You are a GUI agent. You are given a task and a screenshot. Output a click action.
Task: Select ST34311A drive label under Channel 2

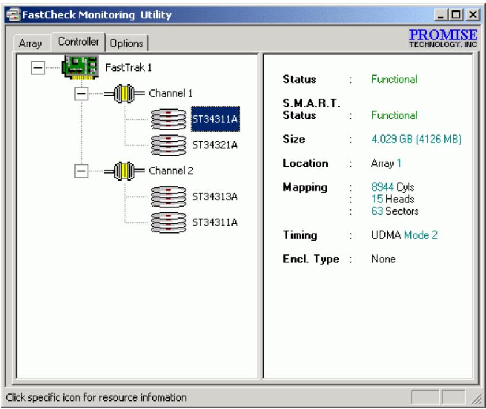coord(215,223)
